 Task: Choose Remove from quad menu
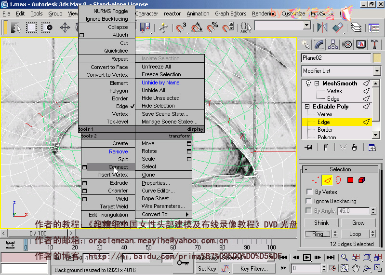pyautogui.click(x=119, y=151)
